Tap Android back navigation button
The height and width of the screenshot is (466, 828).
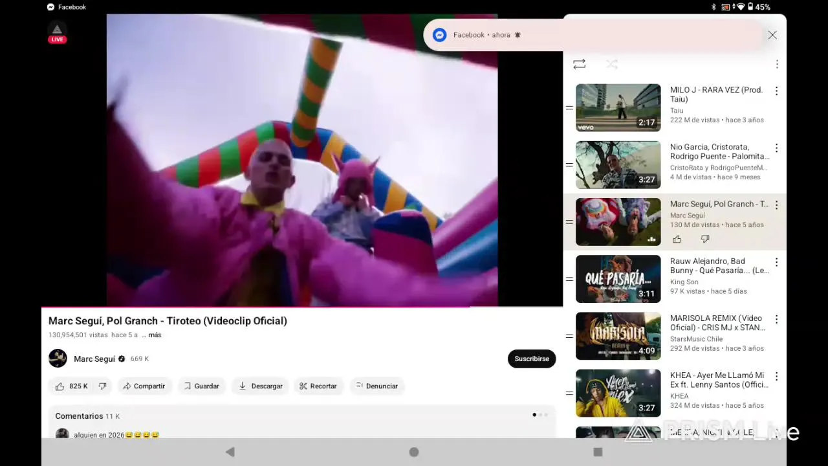pyautogui.click(x=230, y=452)
